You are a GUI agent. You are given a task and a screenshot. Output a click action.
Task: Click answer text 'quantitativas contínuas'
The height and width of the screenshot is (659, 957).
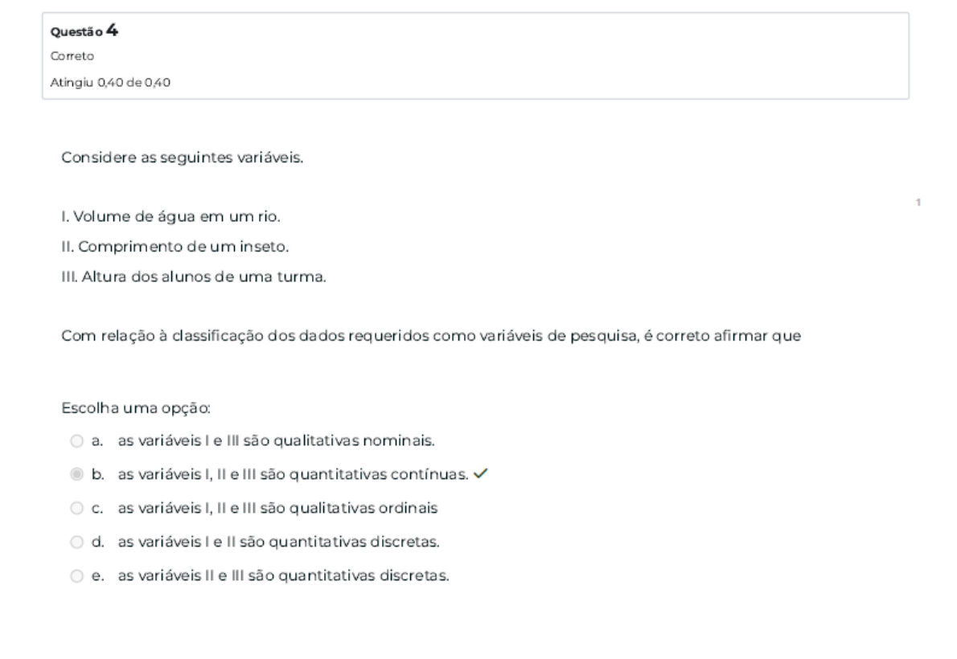[378, 474]
